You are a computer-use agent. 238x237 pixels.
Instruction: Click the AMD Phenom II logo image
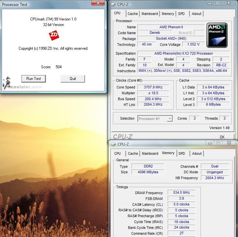click(217, 35)
